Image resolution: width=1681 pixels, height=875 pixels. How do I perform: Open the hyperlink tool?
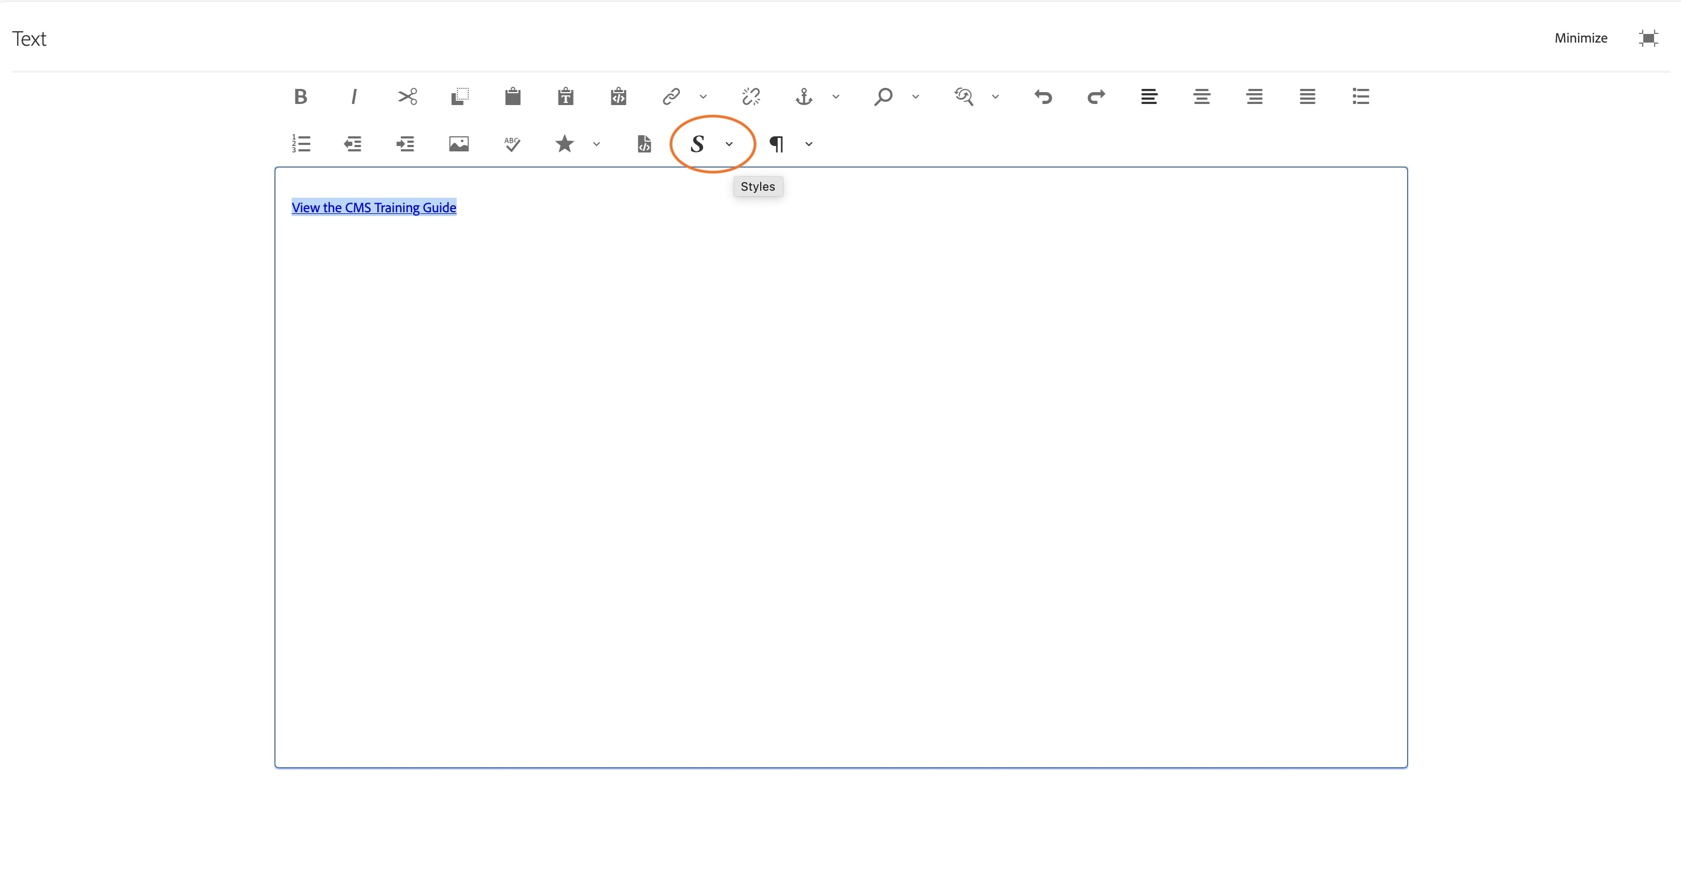tap(672, 96)
